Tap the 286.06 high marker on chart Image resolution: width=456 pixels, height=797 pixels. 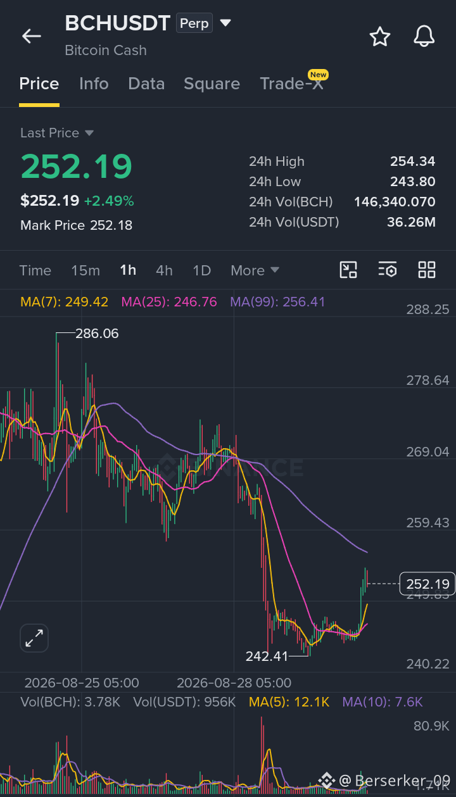tap(97, 334)
